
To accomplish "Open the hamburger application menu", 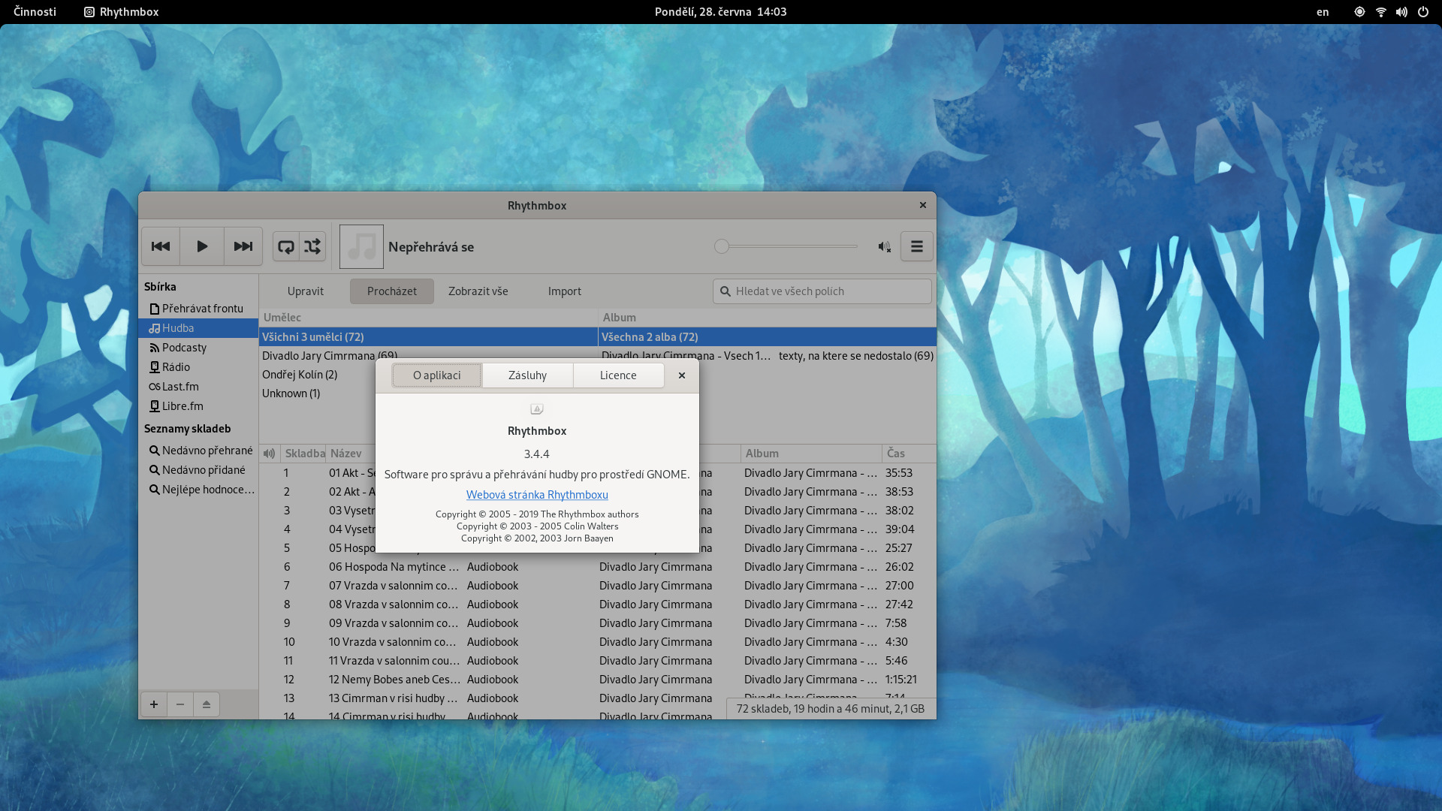I will tap(916, 246).
